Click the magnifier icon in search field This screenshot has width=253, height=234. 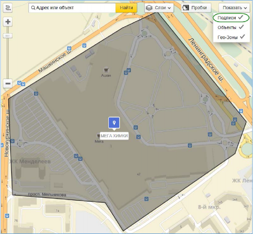tap(33, 7)
